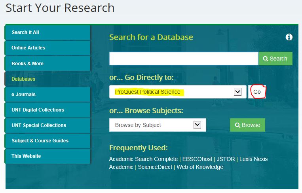Click the green Browse button
Screen dimensions: 302x193
(x=247, y=125)
